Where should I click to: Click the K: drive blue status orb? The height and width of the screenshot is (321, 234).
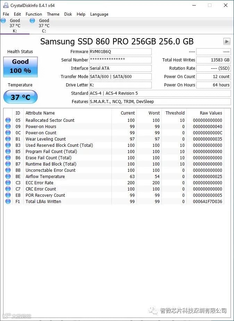click(3, 20)
